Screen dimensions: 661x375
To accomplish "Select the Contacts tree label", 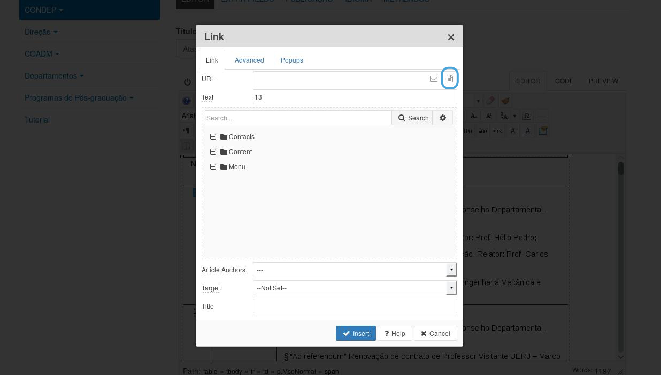I will (242, 137).
